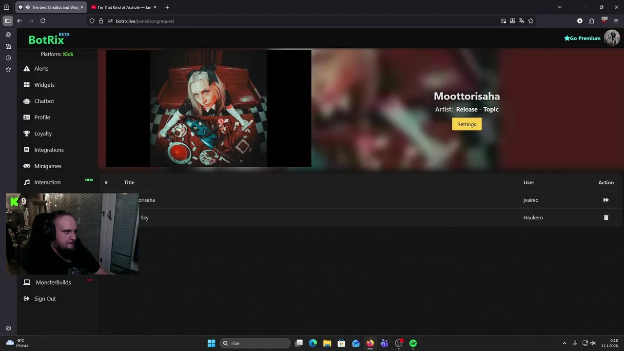Viewport: 624px width, 351px height.
Task: Open the Firefox hamburger menu
Action: (x=616, y=21)
